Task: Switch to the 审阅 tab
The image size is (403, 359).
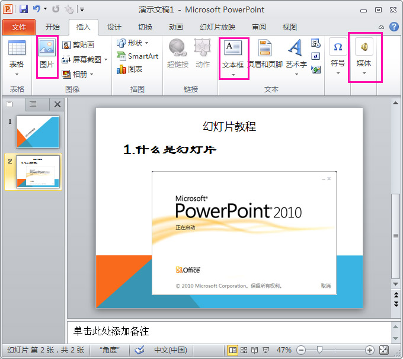Action: tap(259, 27)
